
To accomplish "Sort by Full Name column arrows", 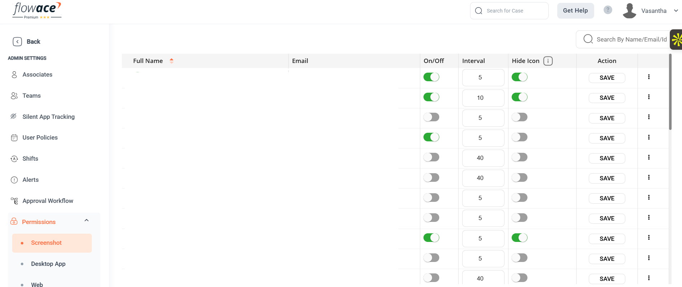I will pyautogui.click(x=171, y=61).
